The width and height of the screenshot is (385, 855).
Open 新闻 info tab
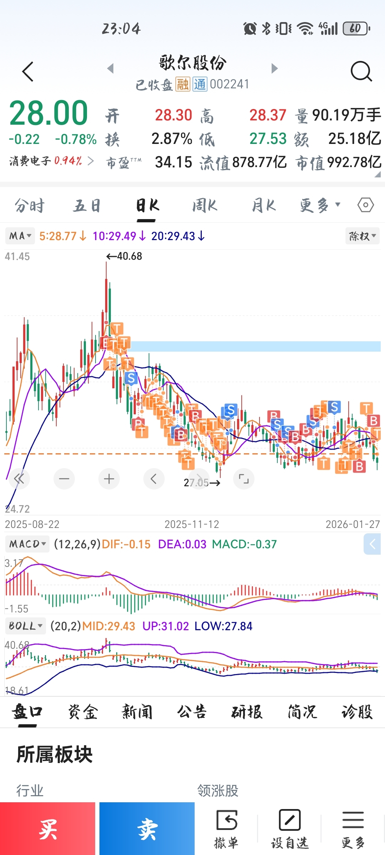click(x=137, y=712)
